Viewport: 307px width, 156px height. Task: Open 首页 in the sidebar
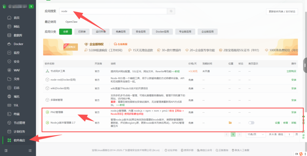pos(16,18)
